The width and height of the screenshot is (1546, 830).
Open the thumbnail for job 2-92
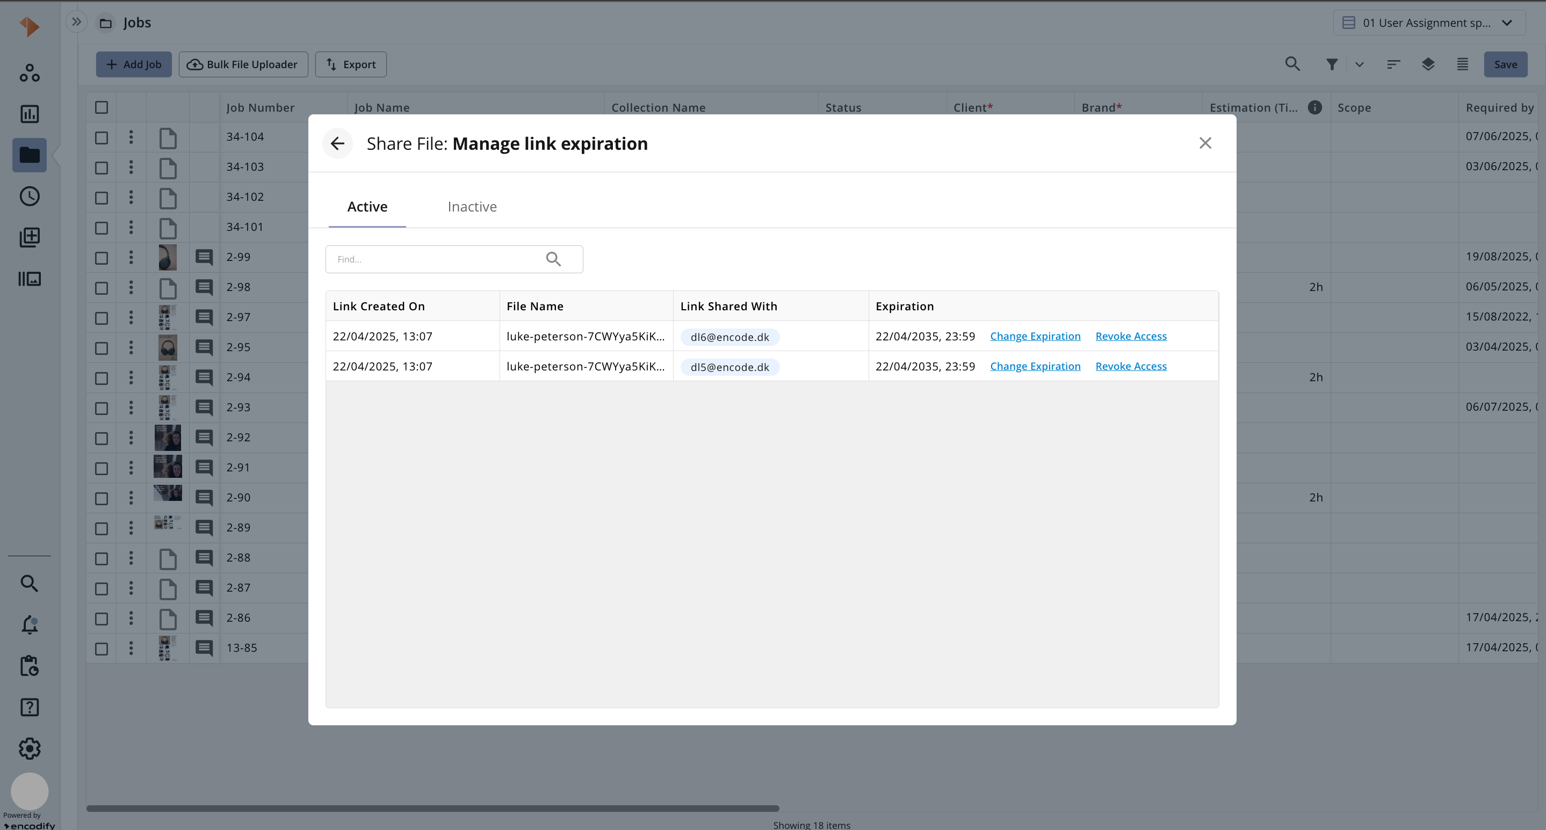tap(168, 437)
